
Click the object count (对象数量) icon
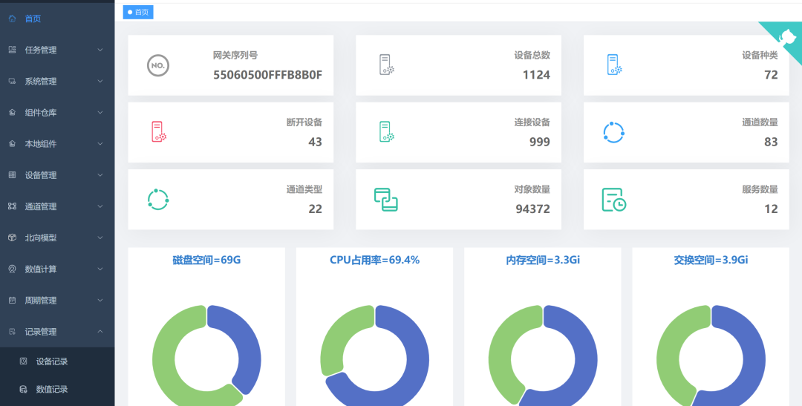(385, 199)
